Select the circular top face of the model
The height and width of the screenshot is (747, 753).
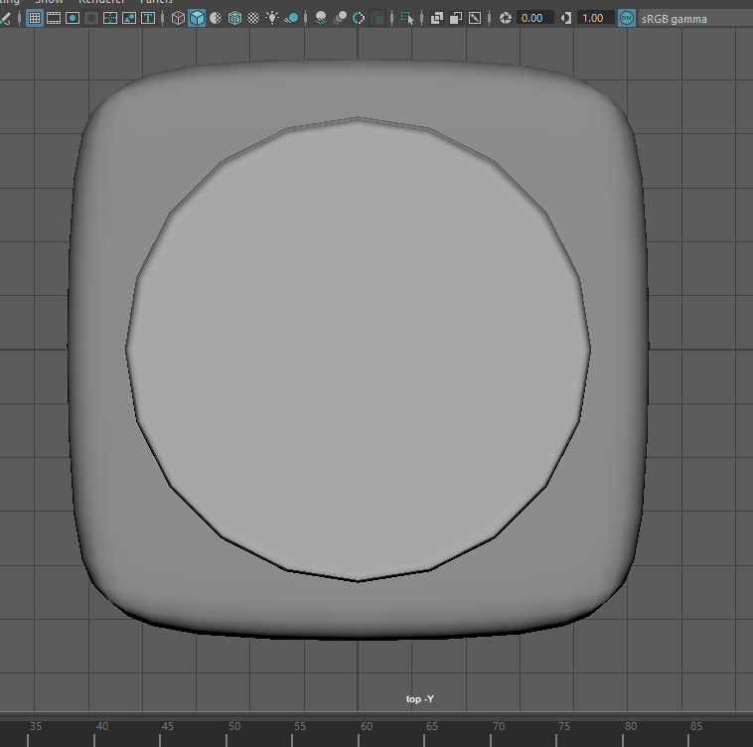358,348
